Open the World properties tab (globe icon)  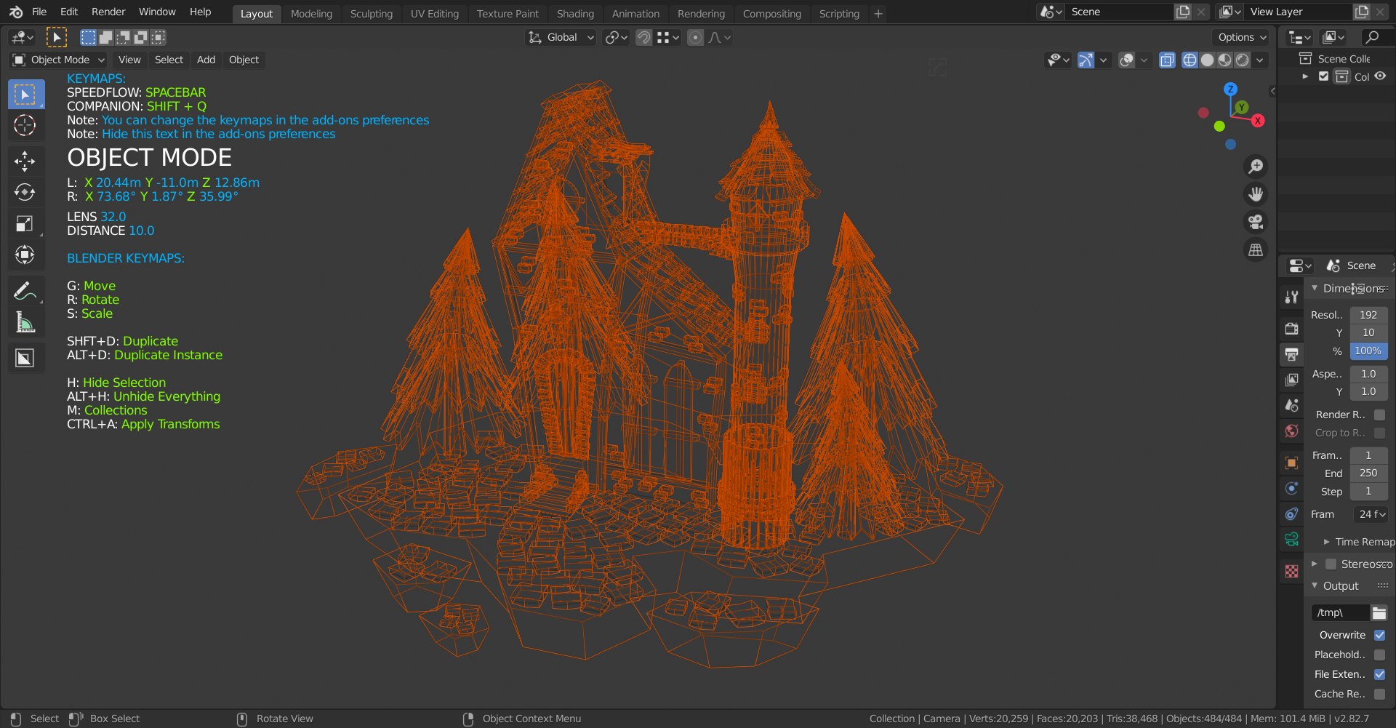1291,431
